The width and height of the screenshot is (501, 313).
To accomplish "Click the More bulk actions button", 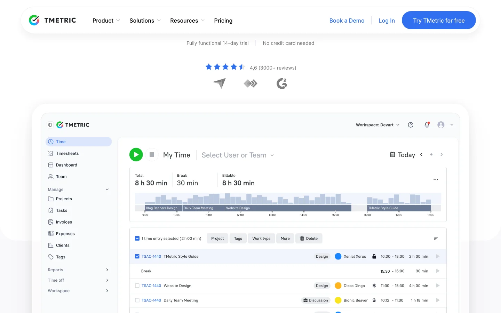I will tap(285, 239).
